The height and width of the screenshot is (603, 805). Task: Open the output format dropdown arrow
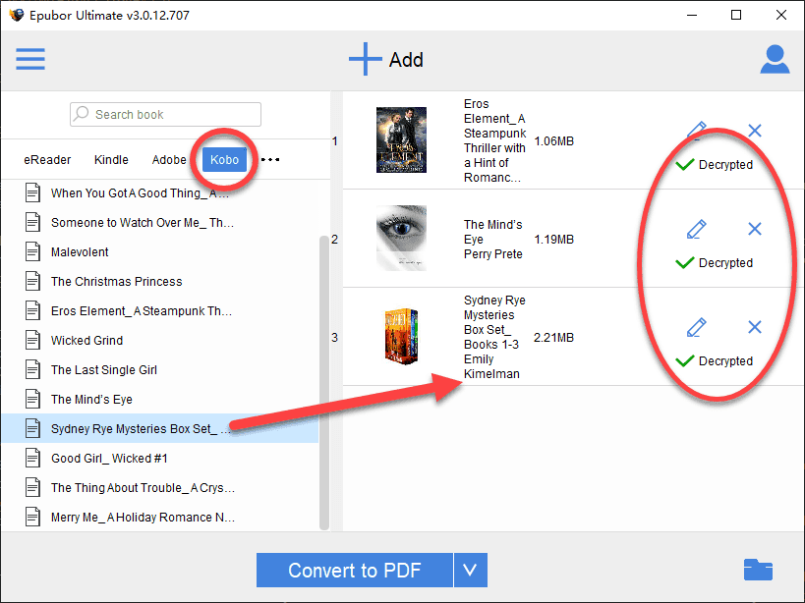pyautogui.click(x=470, y=570)
